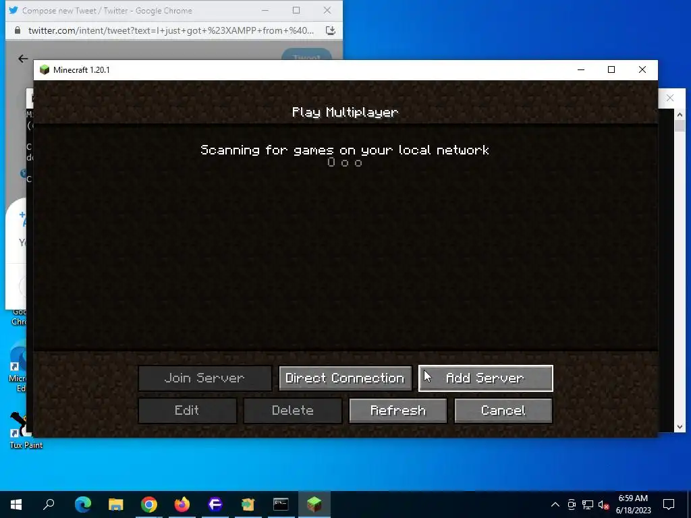Open Microsoft Edge from the taskbar
The height and width of the screenshot is (518, 691).
pos(83,505)
